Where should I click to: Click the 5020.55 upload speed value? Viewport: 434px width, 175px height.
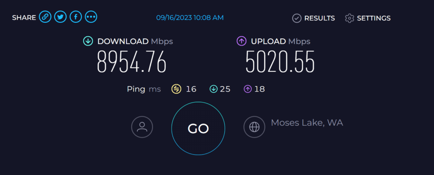point(280,62)
